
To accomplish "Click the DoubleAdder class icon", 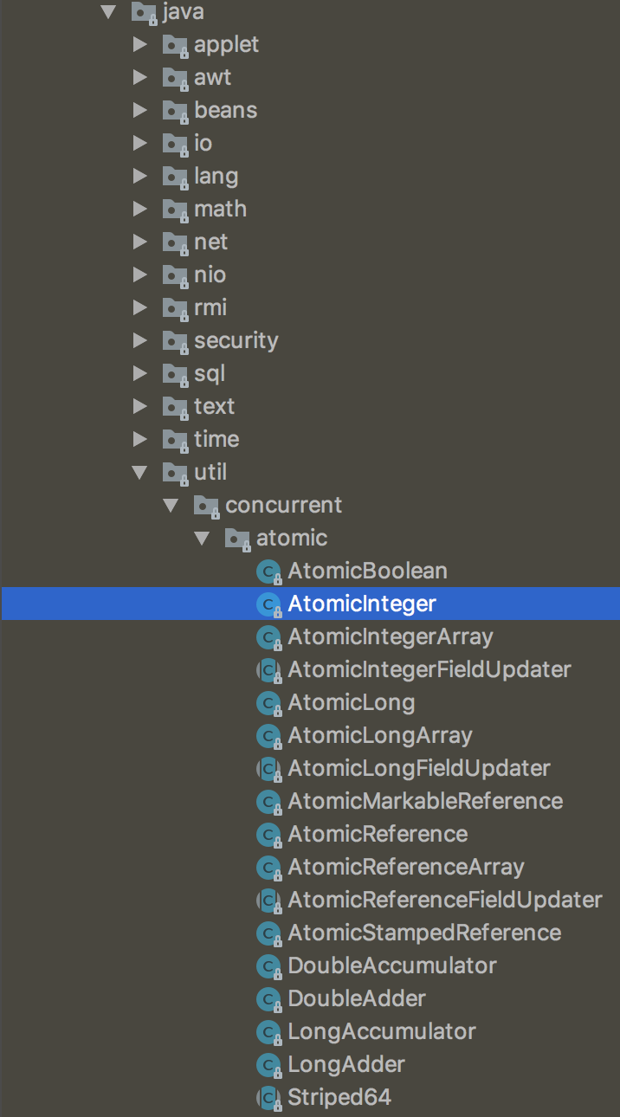I will coord(269,999).
